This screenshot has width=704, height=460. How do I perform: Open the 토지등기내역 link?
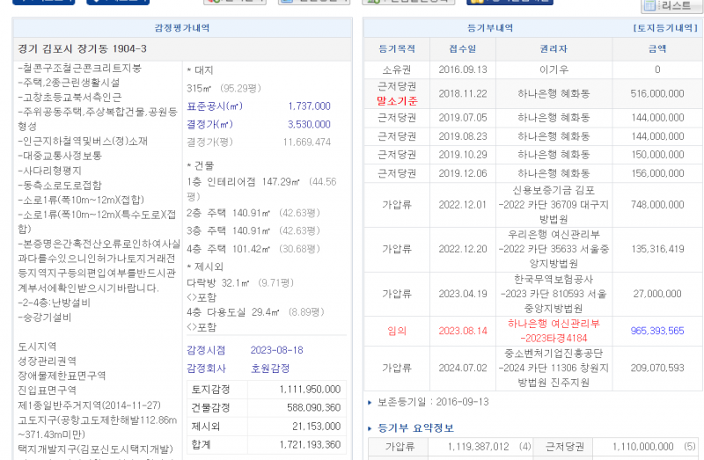click(665, 28)
